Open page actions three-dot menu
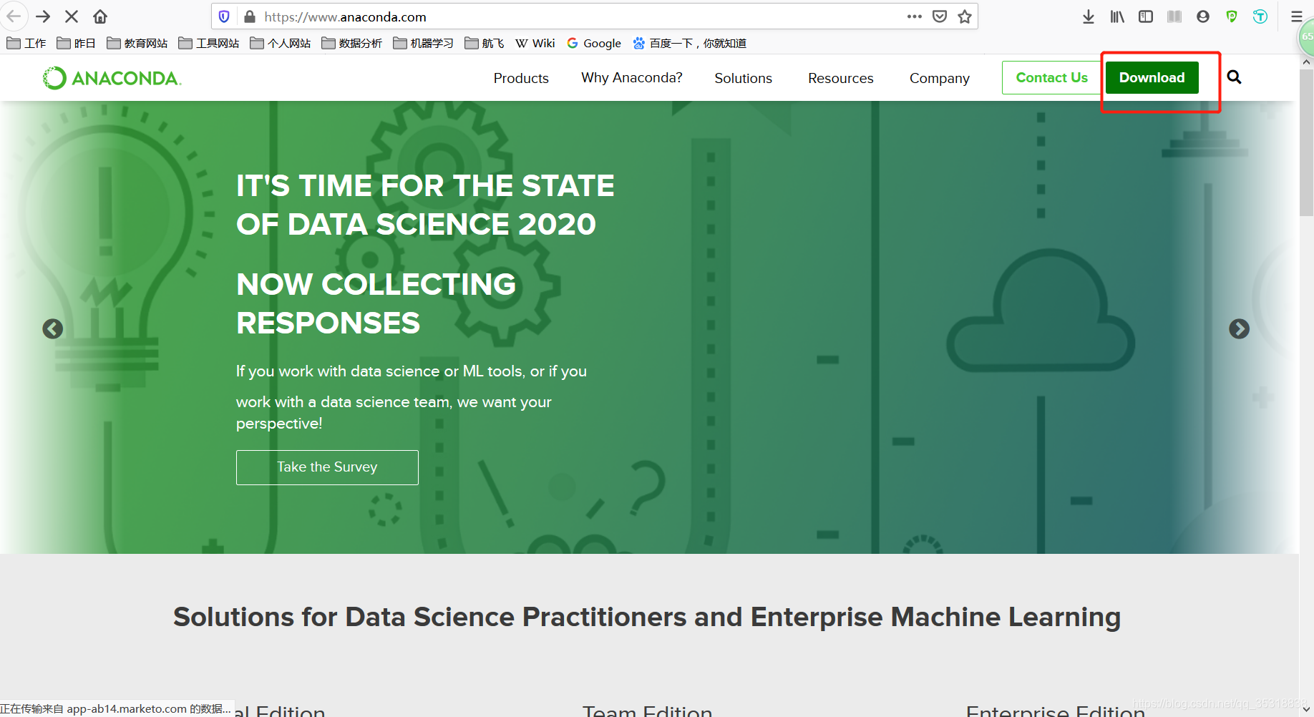 tap(914, 16)
